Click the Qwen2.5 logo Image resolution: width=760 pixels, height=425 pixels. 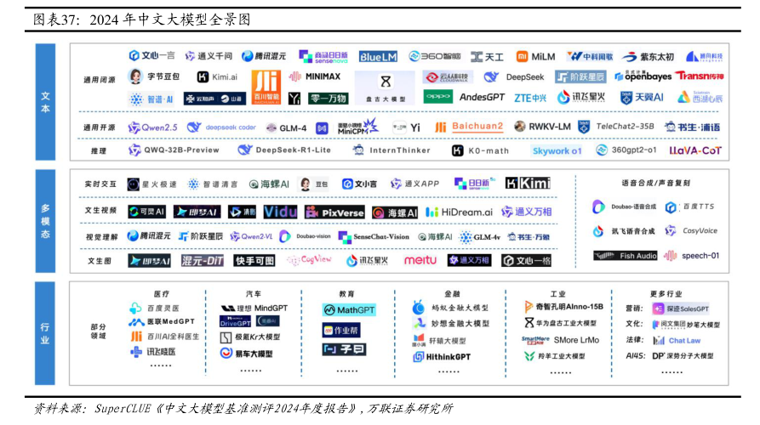point(152,127)
